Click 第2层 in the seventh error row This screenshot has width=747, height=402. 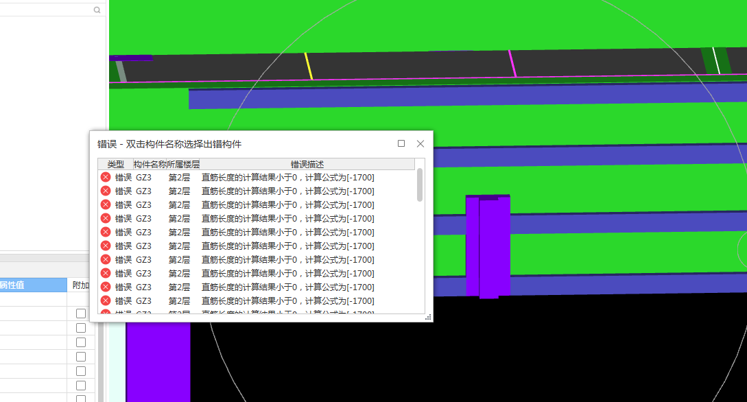point(179,260)
